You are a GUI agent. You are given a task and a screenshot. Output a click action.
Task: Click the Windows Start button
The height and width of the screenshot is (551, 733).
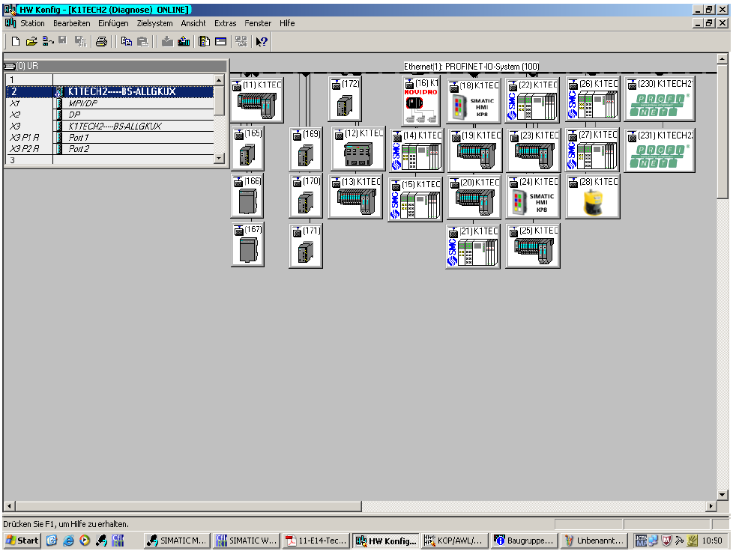pyautogui.click(x=22, y=541)
